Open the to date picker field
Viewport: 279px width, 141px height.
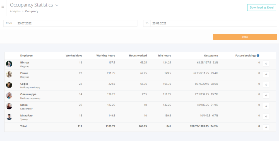(x=213, y=23)
